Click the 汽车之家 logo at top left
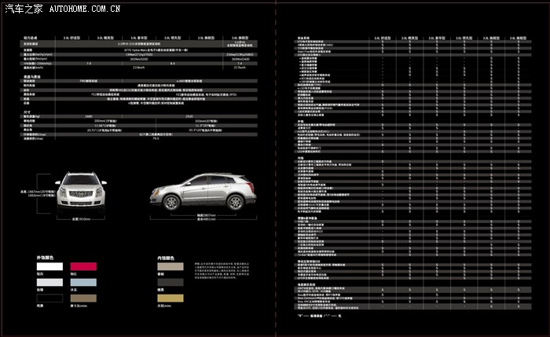 (x=23, y=8)
